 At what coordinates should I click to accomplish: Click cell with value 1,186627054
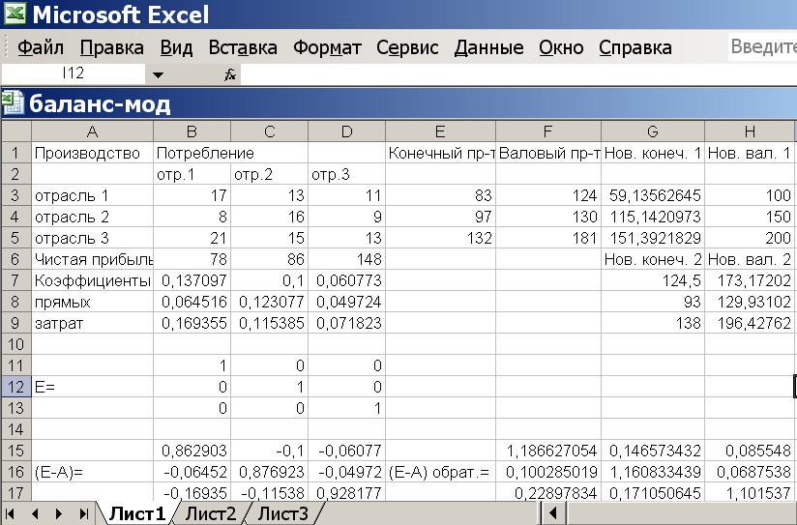547,451
